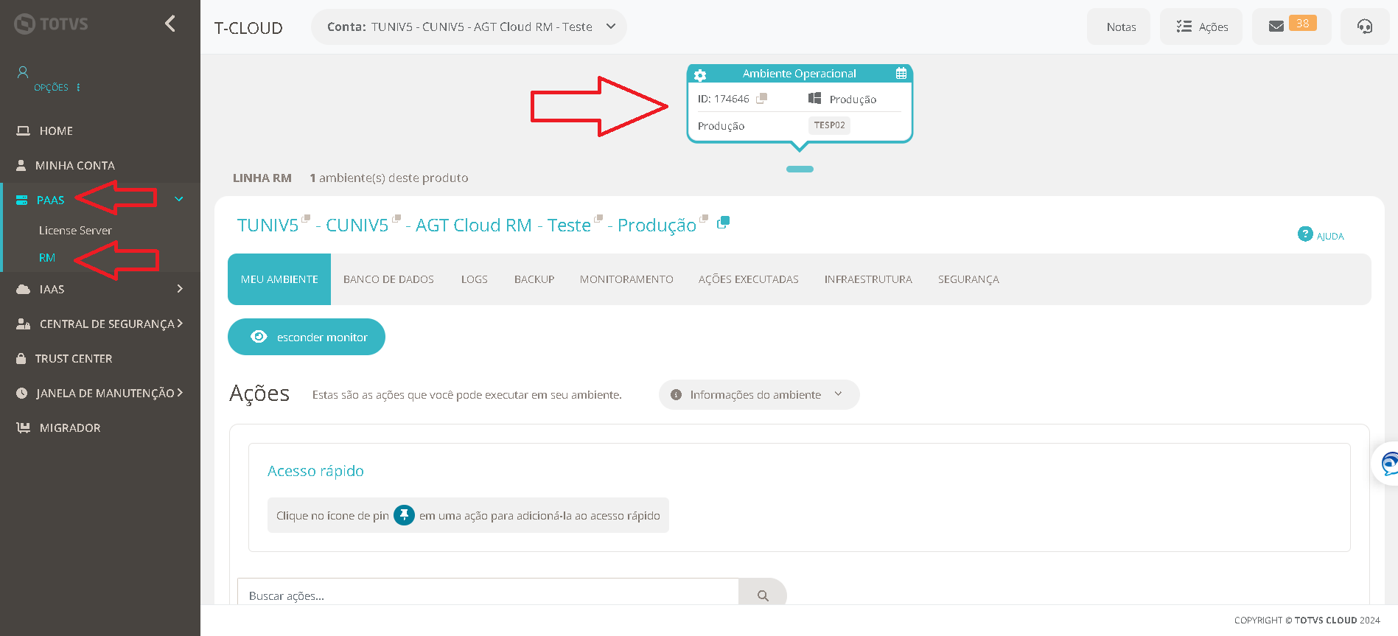
Task: Open the SEGURANÇA tab
Action: click(968, 279)
